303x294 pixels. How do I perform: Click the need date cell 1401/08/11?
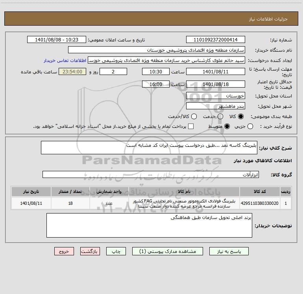pos(31,203)
